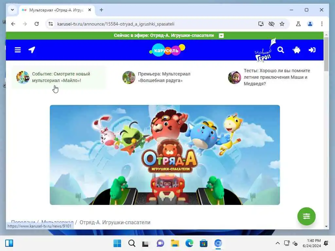The height and width of the screenshot is (251, 335).
Task: Open the Karusel logo home link
Action: 167,50
